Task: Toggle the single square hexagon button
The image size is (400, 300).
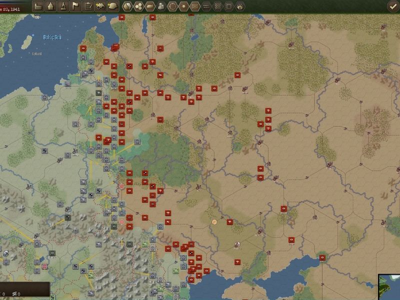Action: (x=228, y=6)
